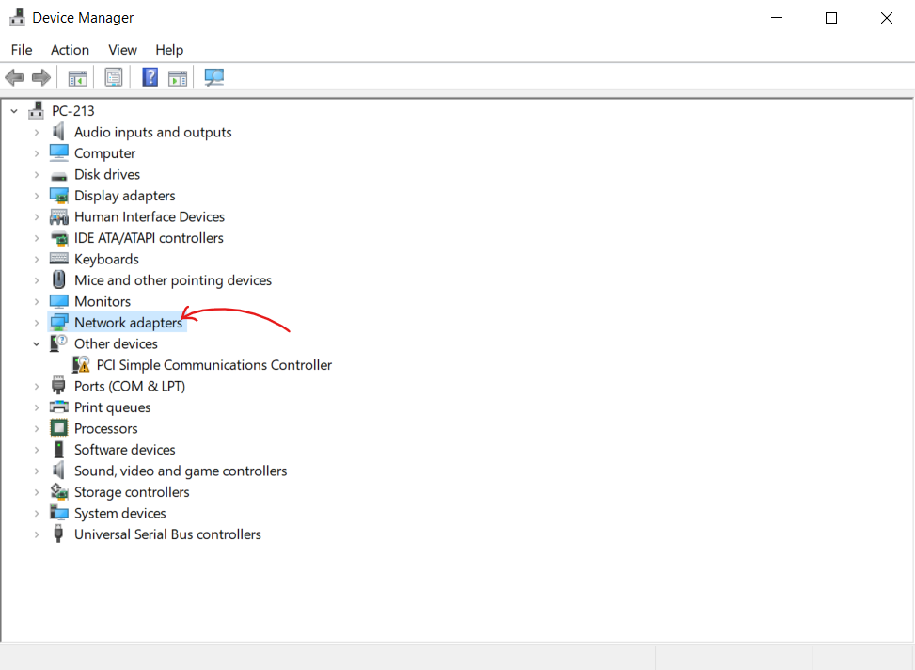Click the Print queues printer icon
This screenshot has height=670, width=915.
point(59,407)
